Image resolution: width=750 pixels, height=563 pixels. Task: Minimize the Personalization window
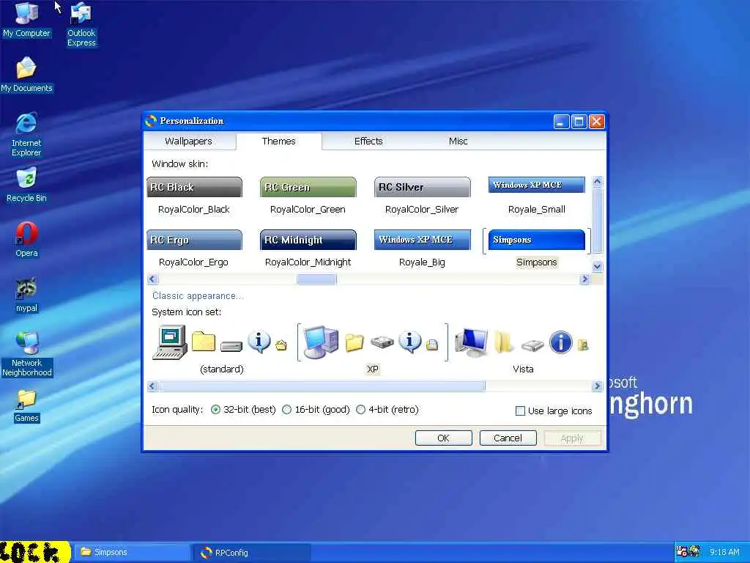click(x=562, y=122)
